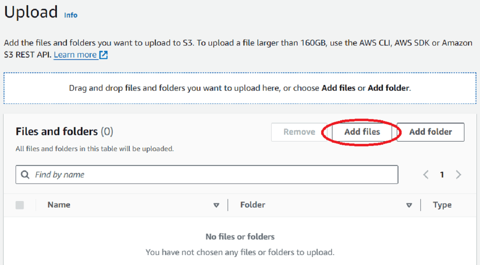Image resolution: width=480 pixels, height=265 pixels.
Task: Click the drag and drop upload zone
Action: (240, 88)
